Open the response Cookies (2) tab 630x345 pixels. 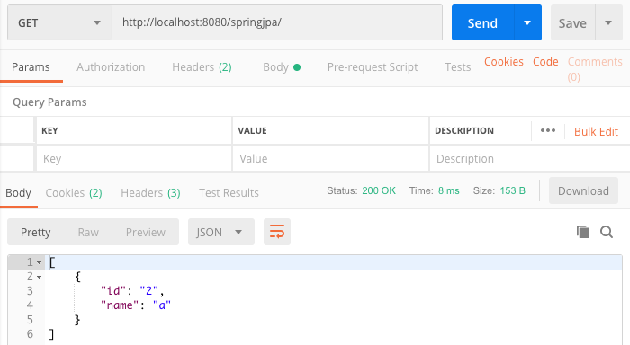pyautogui.click(x=74, y=193)
